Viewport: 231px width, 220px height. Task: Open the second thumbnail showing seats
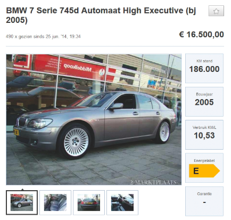click(x=55, y=202)
